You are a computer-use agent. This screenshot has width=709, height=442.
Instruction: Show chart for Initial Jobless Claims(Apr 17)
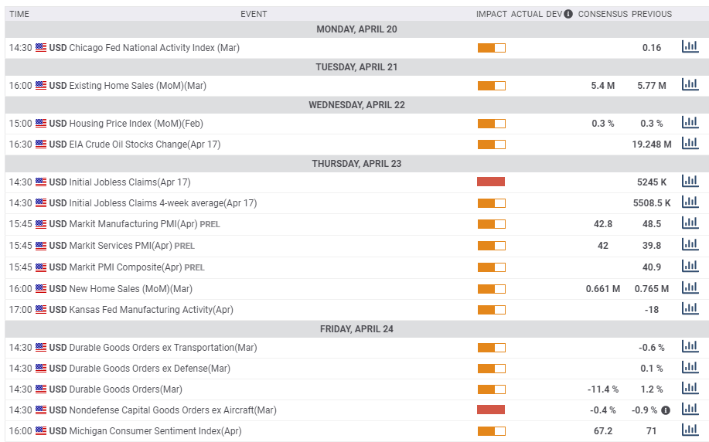click(x=690, y=181)
